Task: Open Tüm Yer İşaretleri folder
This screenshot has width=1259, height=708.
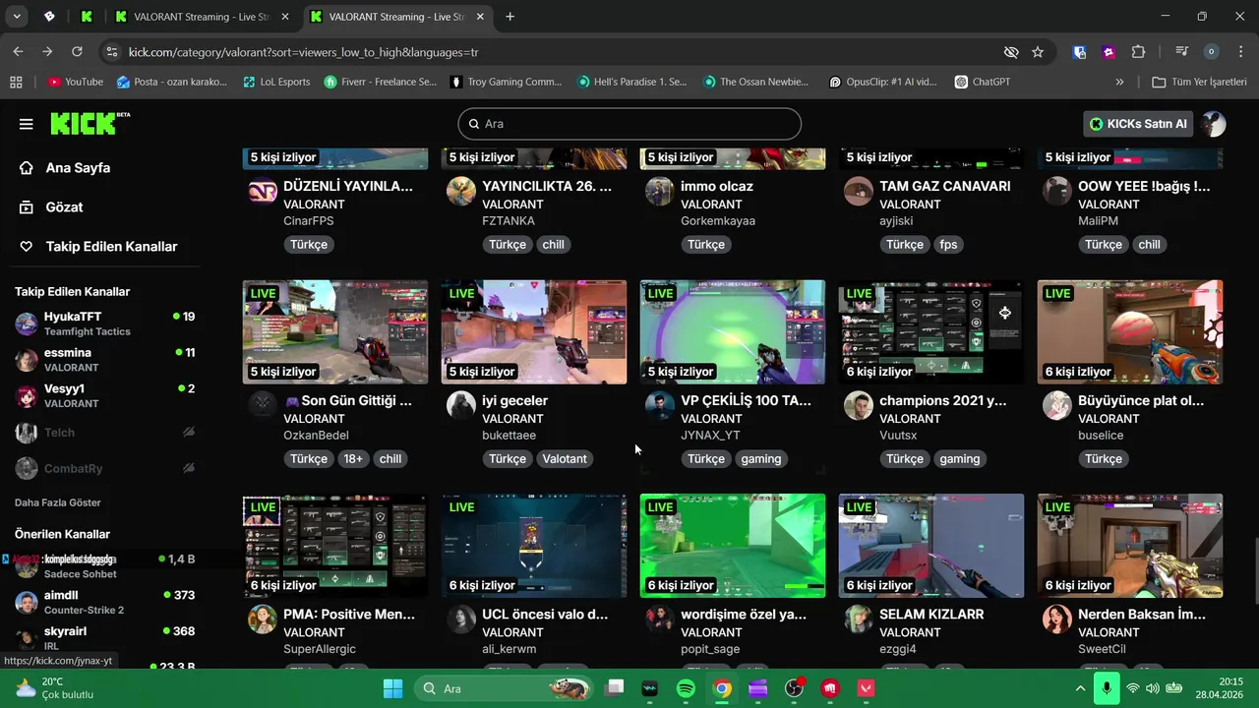Action: [x=1198, y=82]
